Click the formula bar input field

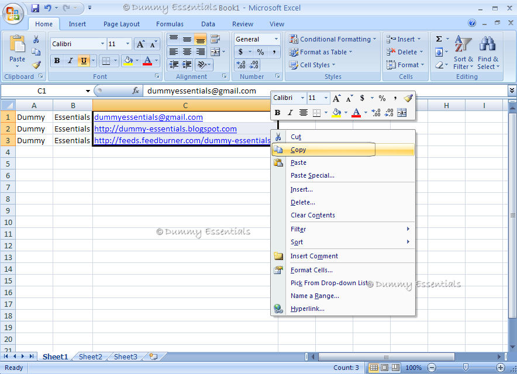click(325, 91)
